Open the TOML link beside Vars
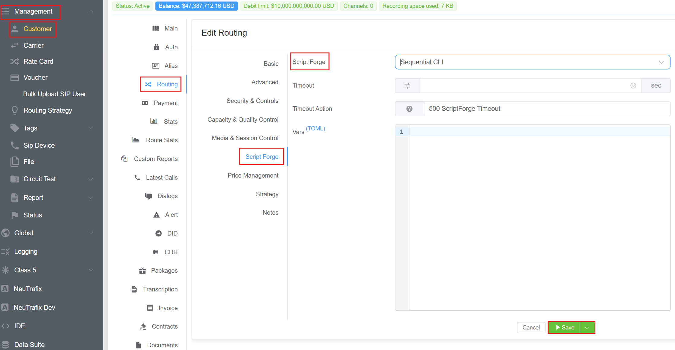This screenshot has height=350, width=675. (x=315, y=128)
